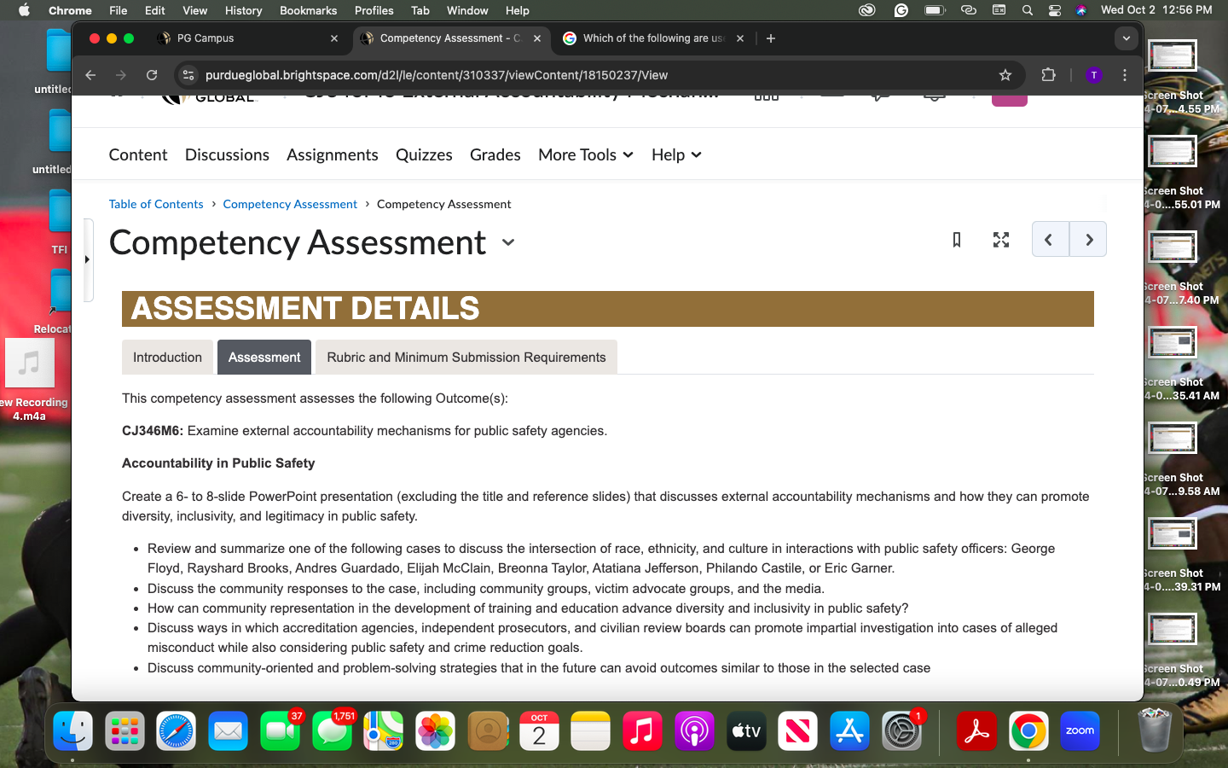Open Podcasts from the dock
The image size is (1228, 768).
[x=695, y=731]
